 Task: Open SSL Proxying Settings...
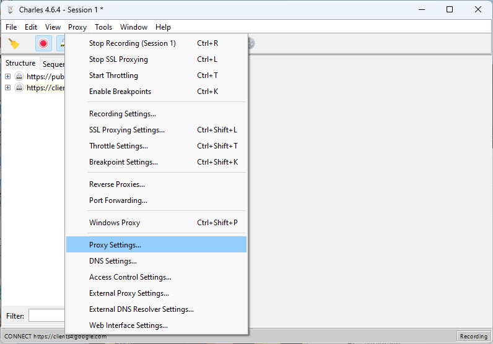pos(156,130)
